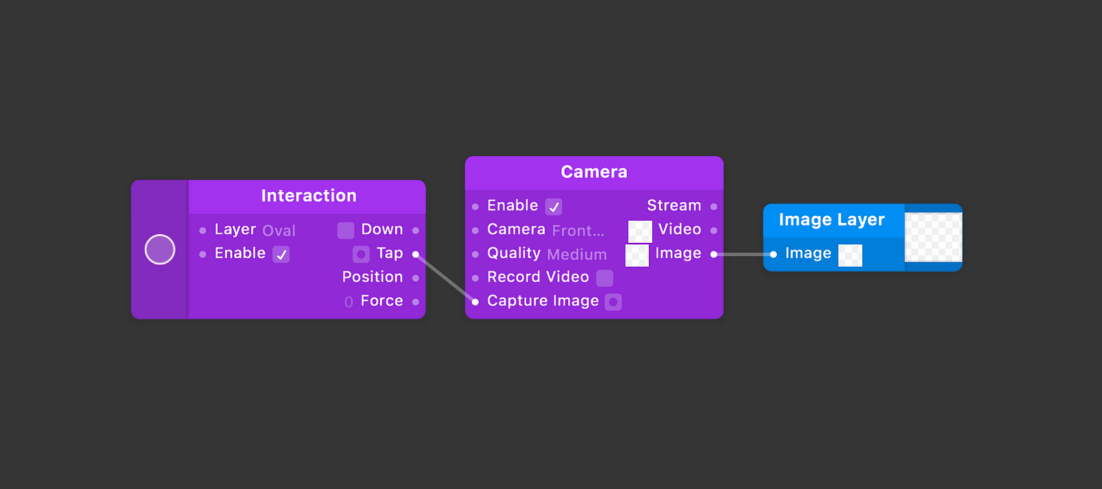The image size is (1102, 489).
Task: Click the Tap pulse button icon
Action: point(361,254)
